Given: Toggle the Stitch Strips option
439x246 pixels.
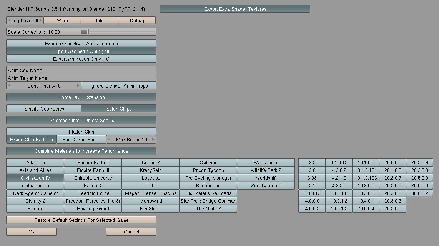Looking at the screenshot, I should pos(119,109).
